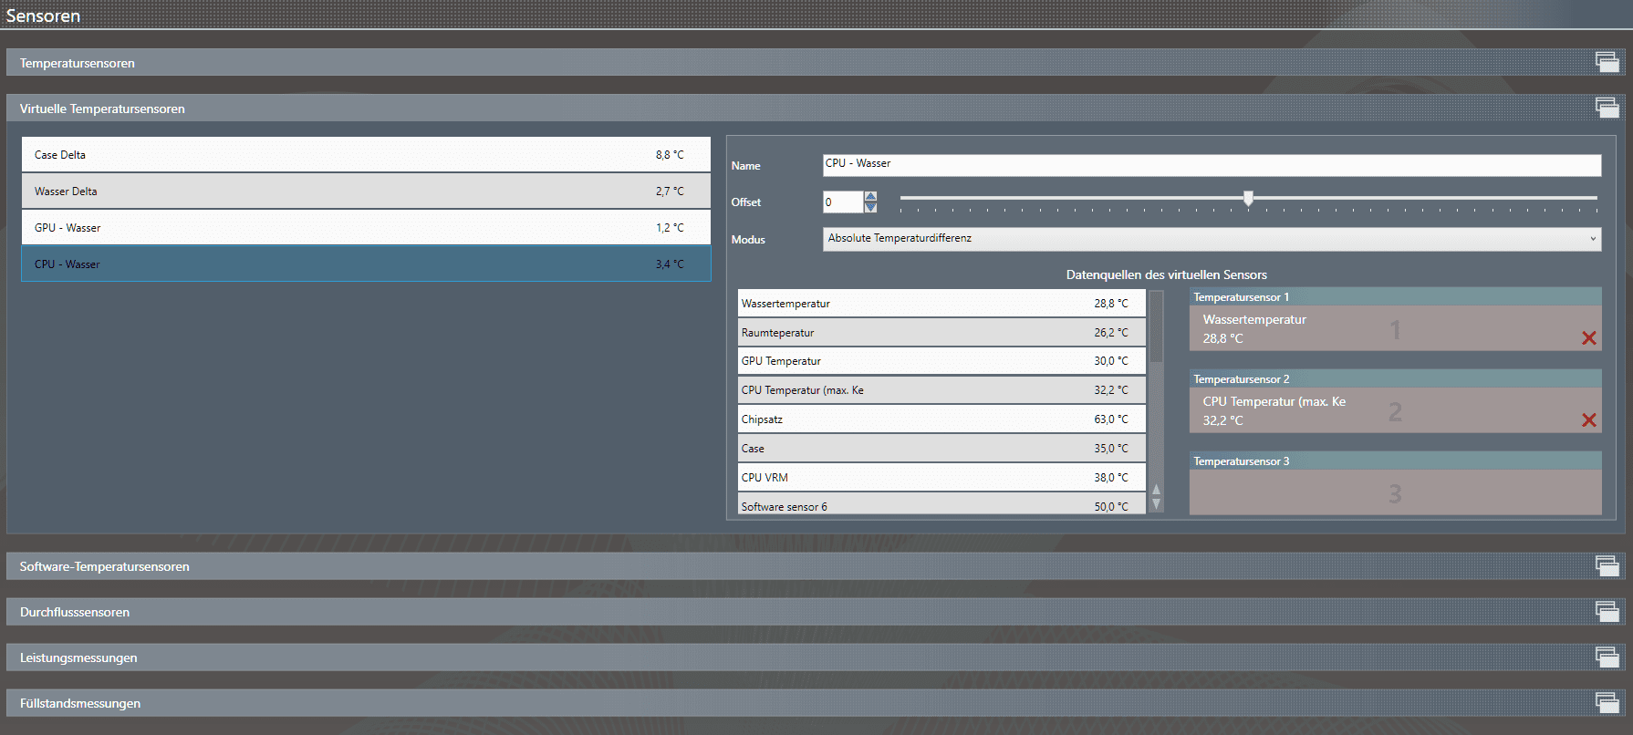Increase Offset value with up arrow

click(x=870, y=196)
